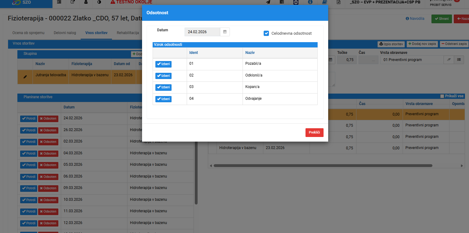This screenshot has height=233, width=469.
Task: Click the Datum column header in Planirane storitve
Action: [69, 107]
